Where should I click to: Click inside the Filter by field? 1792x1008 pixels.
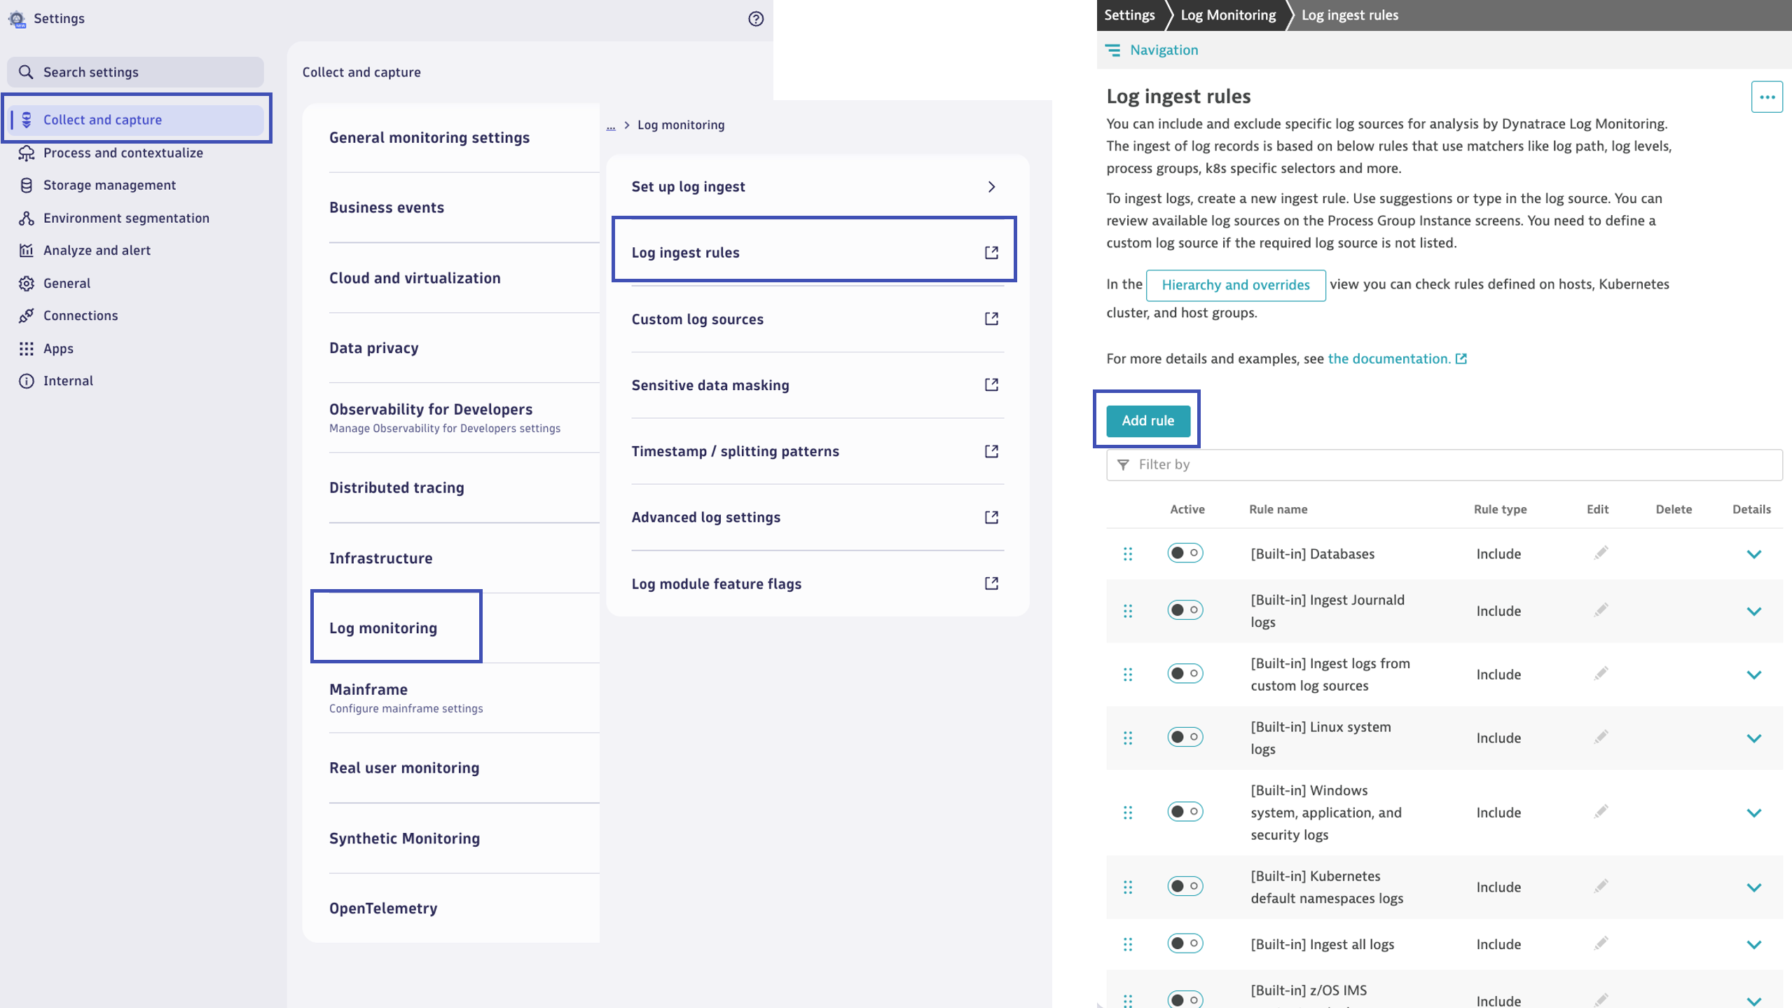tap(1331, 464)
